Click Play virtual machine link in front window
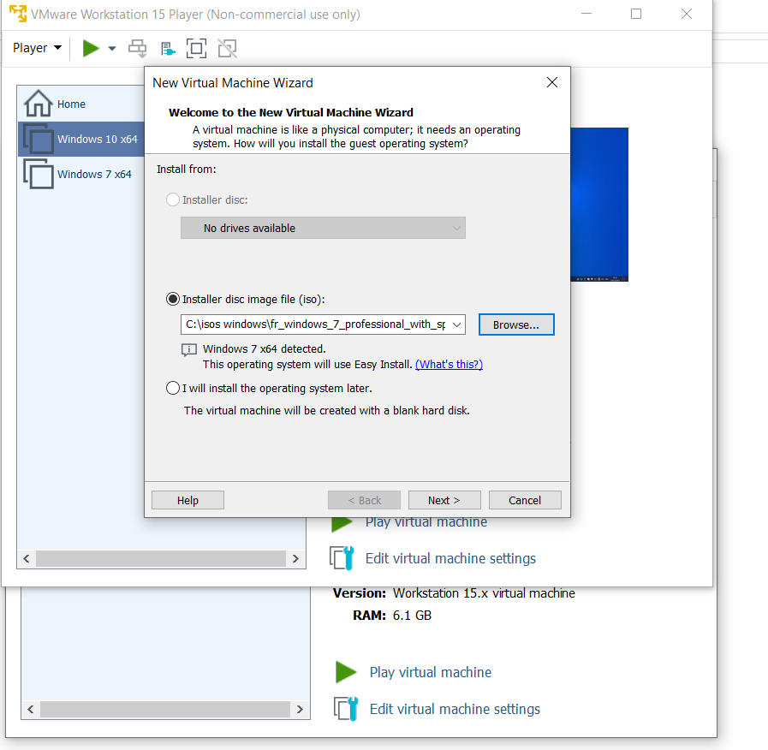 426,522
